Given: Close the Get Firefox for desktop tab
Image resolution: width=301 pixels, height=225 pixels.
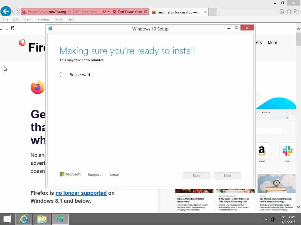Looking at the screenshot, I should (x=205, y=12).
